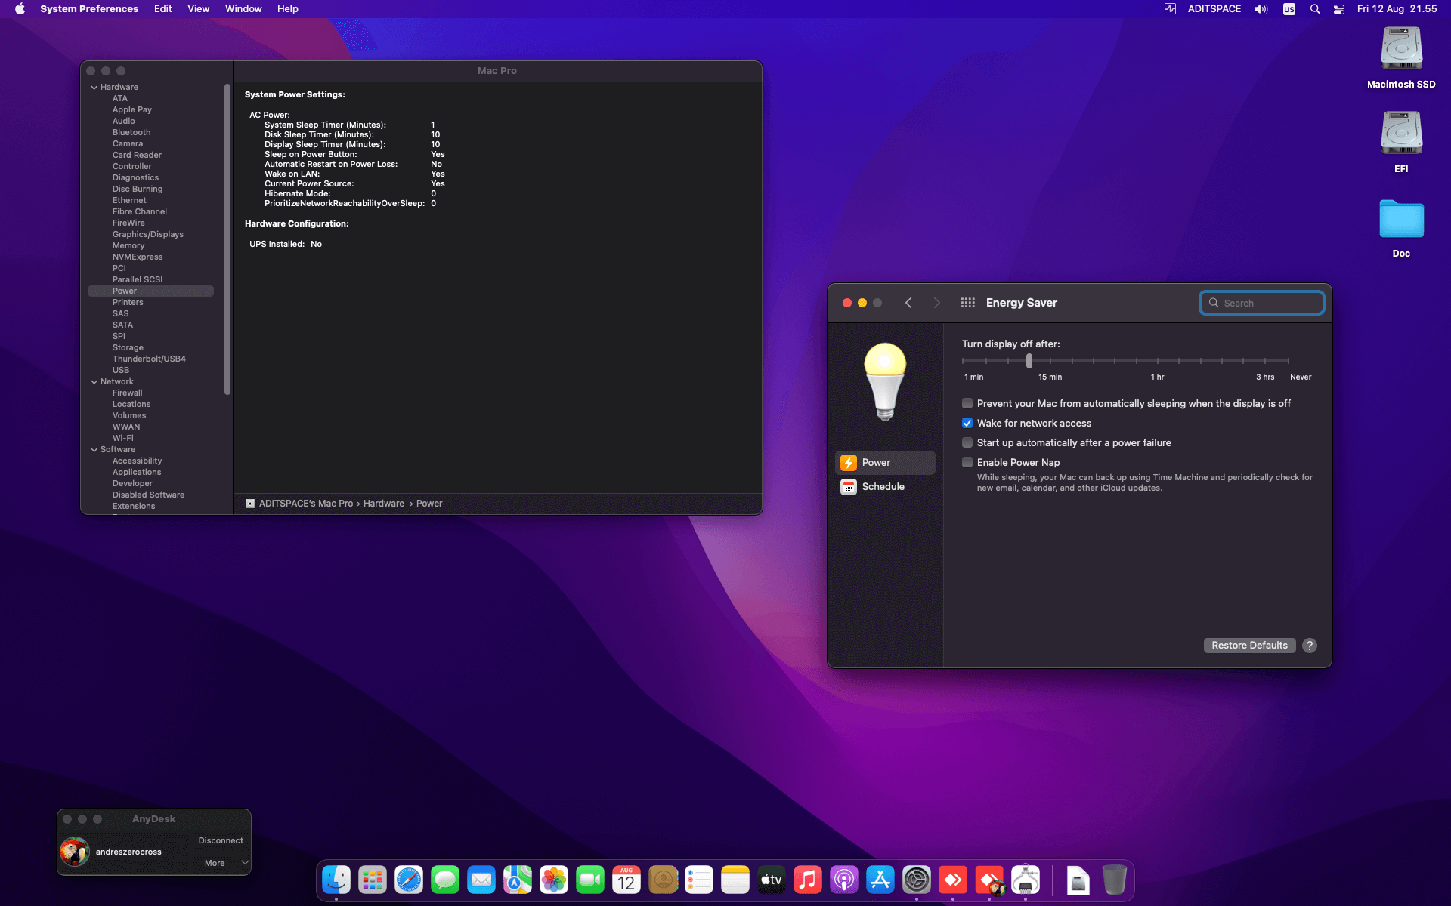Collapse the Hardware tree section

point(94,88)
